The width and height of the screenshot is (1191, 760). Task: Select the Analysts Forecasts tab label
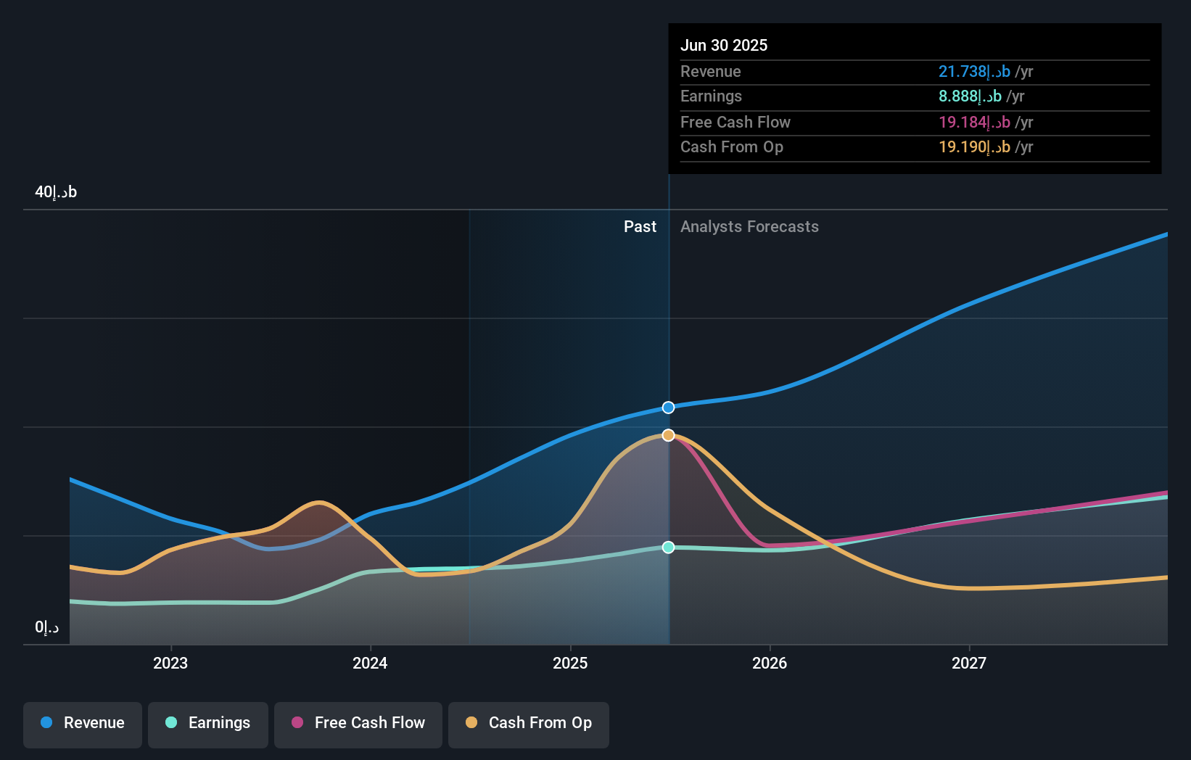[749, 227]
